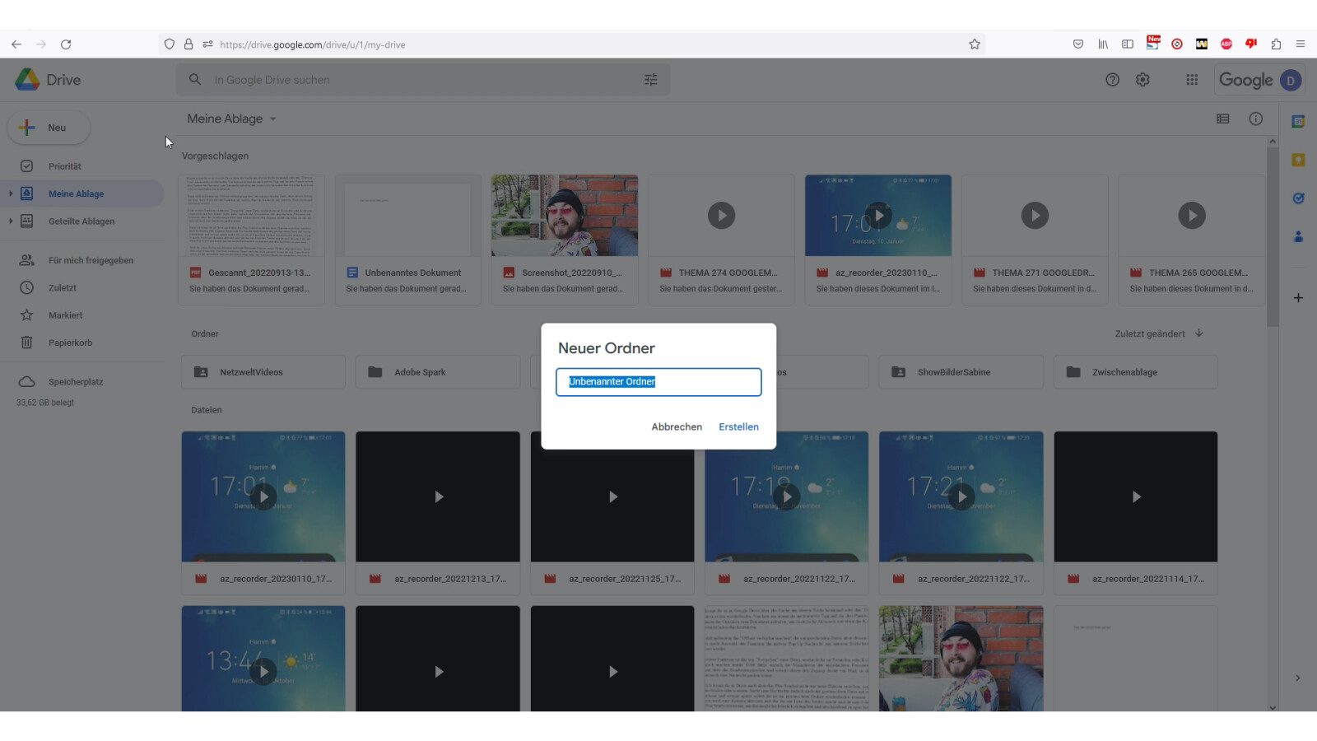This screenshot has height=741, width=1317.
Task: Open Google Drive settings gear
Action: 1142,80
